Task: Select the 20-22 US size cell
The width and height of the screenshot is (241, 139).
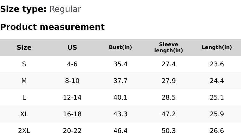Action: [x=72, y=131]
